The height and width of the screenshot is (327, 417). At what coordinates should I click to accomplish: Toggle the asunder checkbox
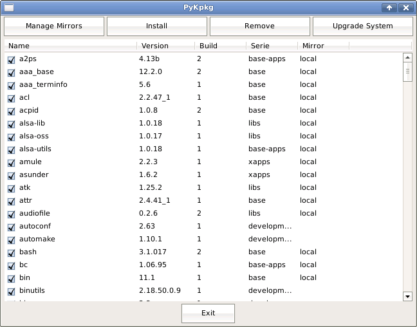click(11, 175)
